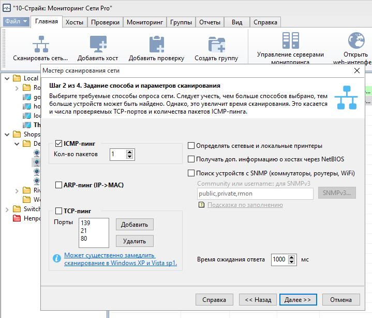Collapse the Shops tree node
Viewport: 372px width, 318px height.
pyautogui.click(x=7, y=135)
